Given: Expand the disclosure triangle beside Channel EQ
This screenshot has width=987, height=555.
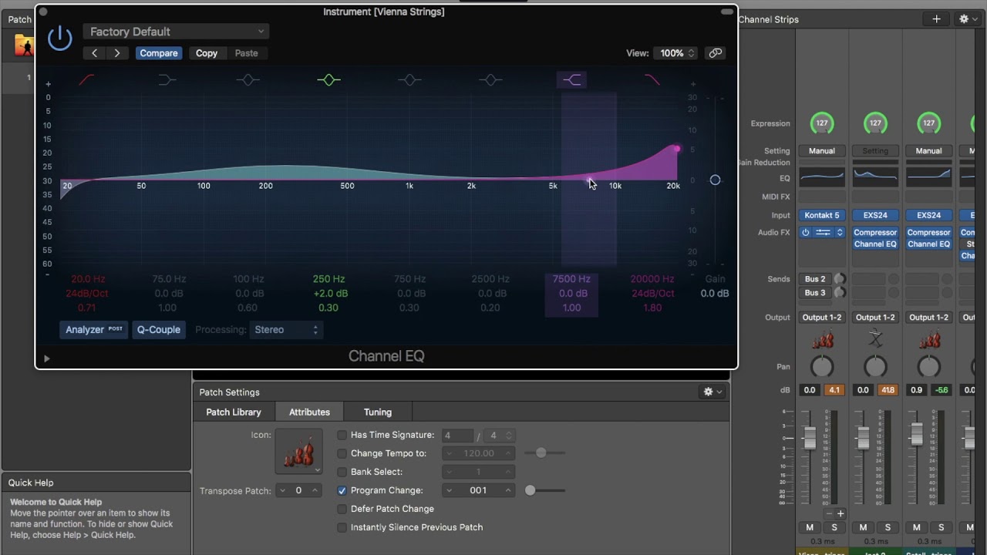Looking at the screenshot, I should (46, 358).
